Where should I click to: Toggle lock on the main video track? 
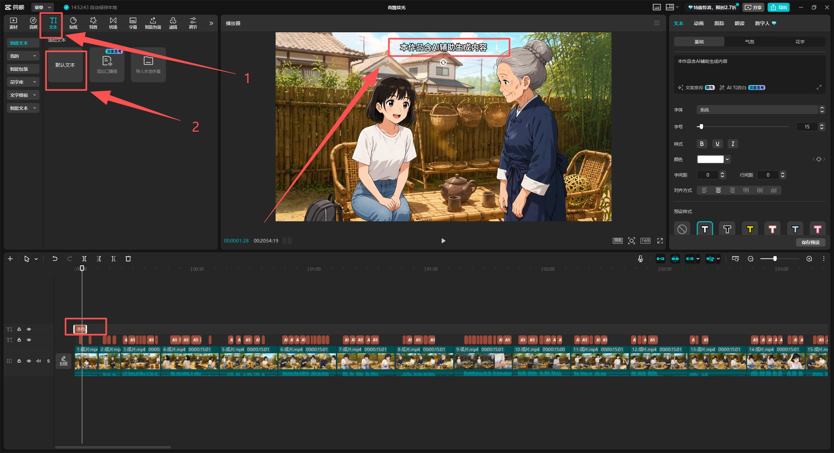19,361
